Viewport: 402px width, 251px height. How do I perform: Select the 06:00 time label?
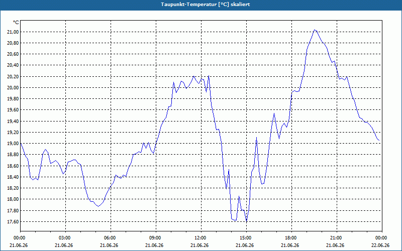[x=111, y=238]
